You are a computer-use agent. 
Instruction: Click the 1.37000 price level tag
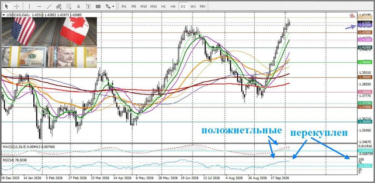[x=365, y=107]
